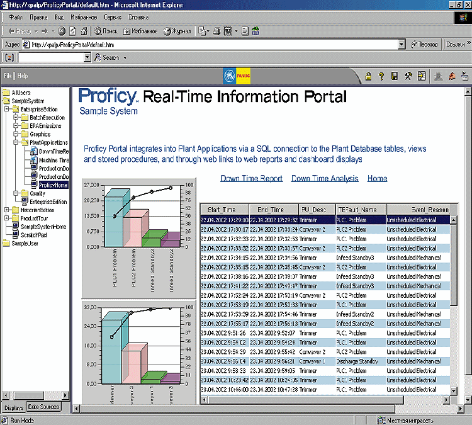This screenshot has height=425, width=472.
Task: Open the Журнал history toolbar button
Action: tap(177, 31)
